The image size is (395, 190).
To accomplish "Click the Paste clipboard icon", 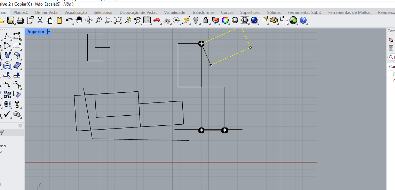I will pyautogui.click(x=60, y=20).
